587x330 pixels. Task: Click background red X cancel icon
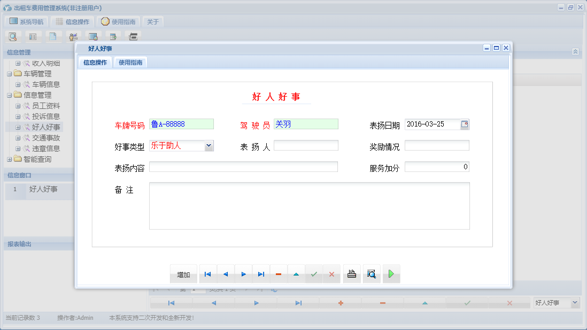pyautogui.click(x=509, y=303)
